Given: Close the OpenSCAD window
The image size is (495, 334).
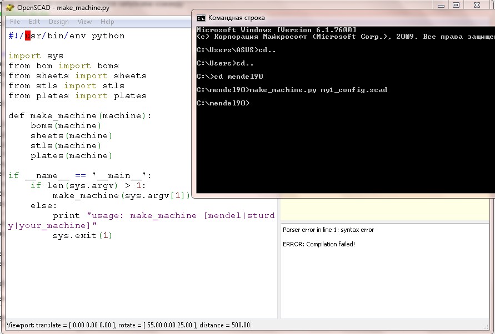Looking at the screenshot, I should pos(478,5).
